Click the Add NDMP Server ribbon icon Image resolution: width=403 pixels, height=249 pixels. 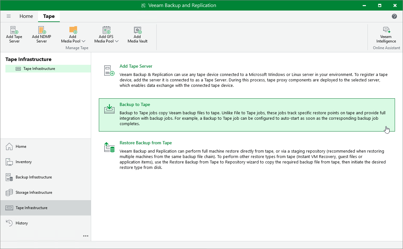coord(42,30)
